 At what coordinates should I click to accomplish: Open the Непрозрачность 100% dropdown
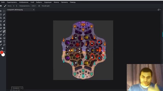click(x=34, y=6)
